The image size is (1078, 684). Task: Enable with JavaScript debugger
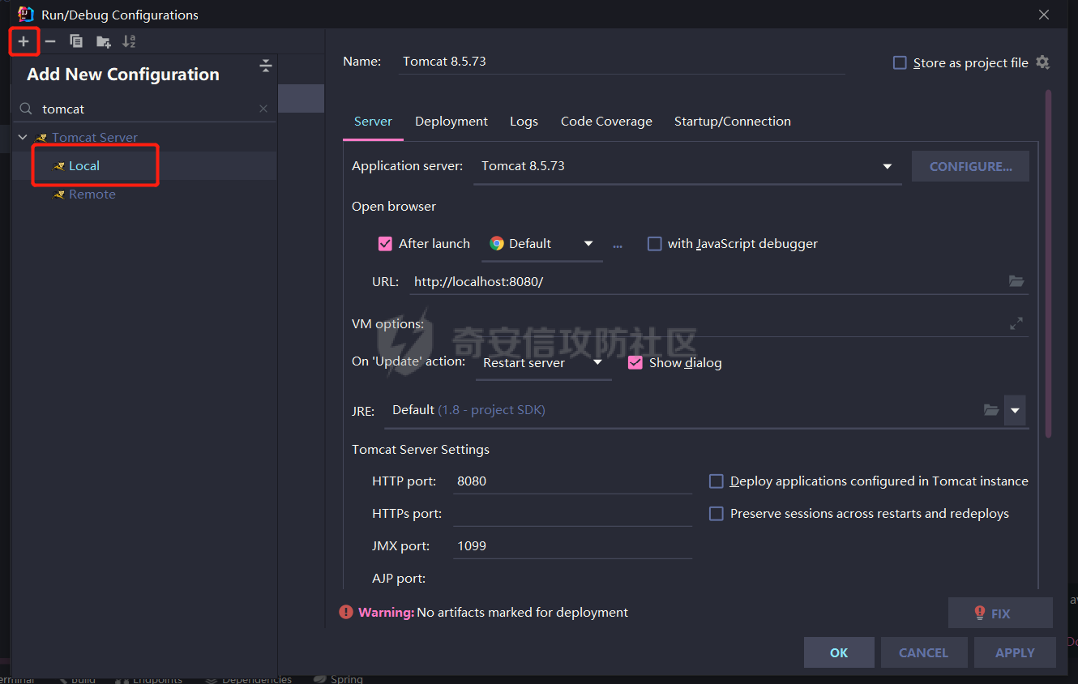(655, 243)
